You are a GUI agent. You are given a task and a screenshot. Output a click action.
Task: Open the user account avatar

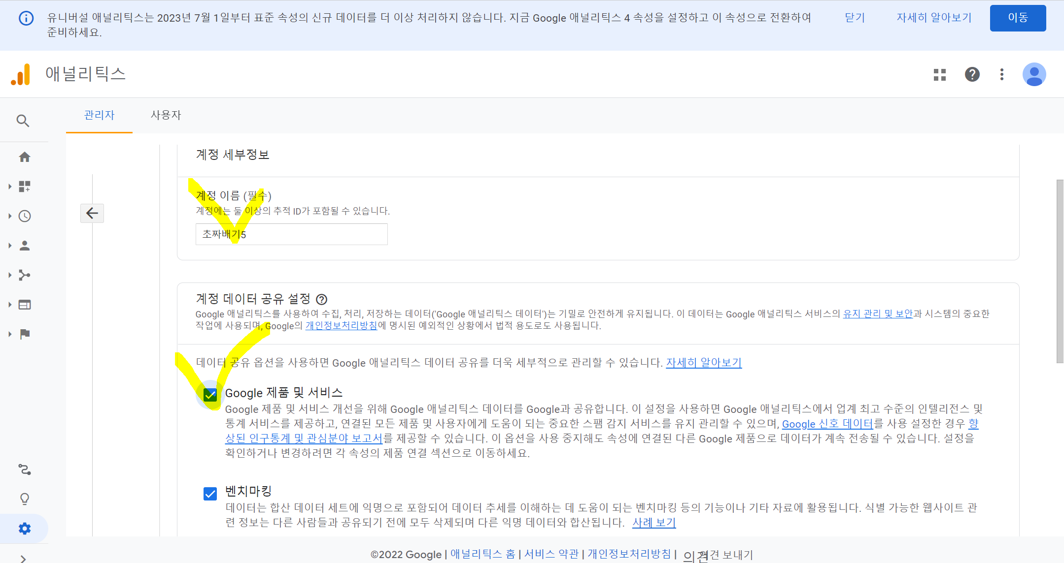[1034, 74]
